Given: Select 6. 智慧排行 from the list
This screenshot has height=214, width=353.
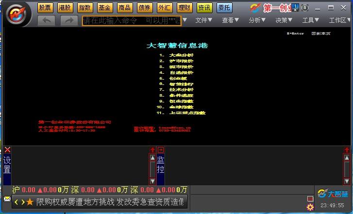Looking at the screenshot, I should [176, 84].
